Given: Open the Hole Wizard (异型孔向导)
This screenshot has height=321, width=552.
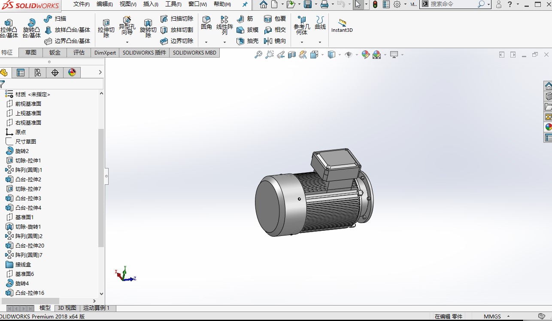Looking at the screenshot, I should [127, 26].
